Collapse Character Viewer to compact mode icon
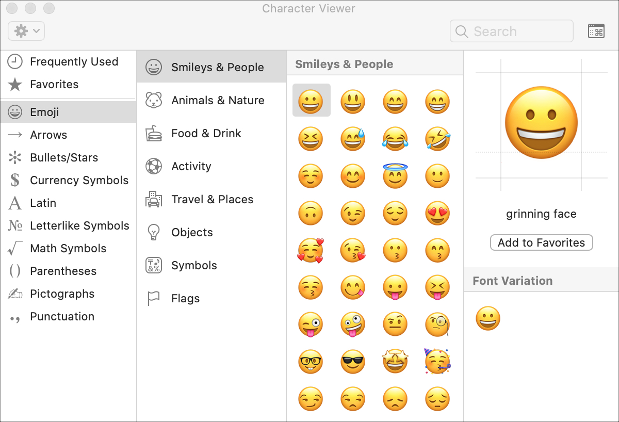 pos(596,31)
